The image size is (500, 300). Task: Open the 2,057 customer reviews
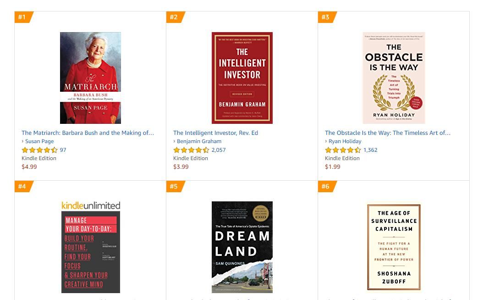tap(219, 150)
